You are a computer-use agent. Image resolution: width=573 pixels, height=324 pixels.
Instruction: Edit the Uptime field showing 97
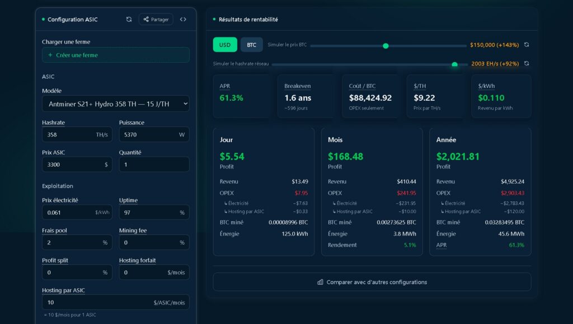154,213
